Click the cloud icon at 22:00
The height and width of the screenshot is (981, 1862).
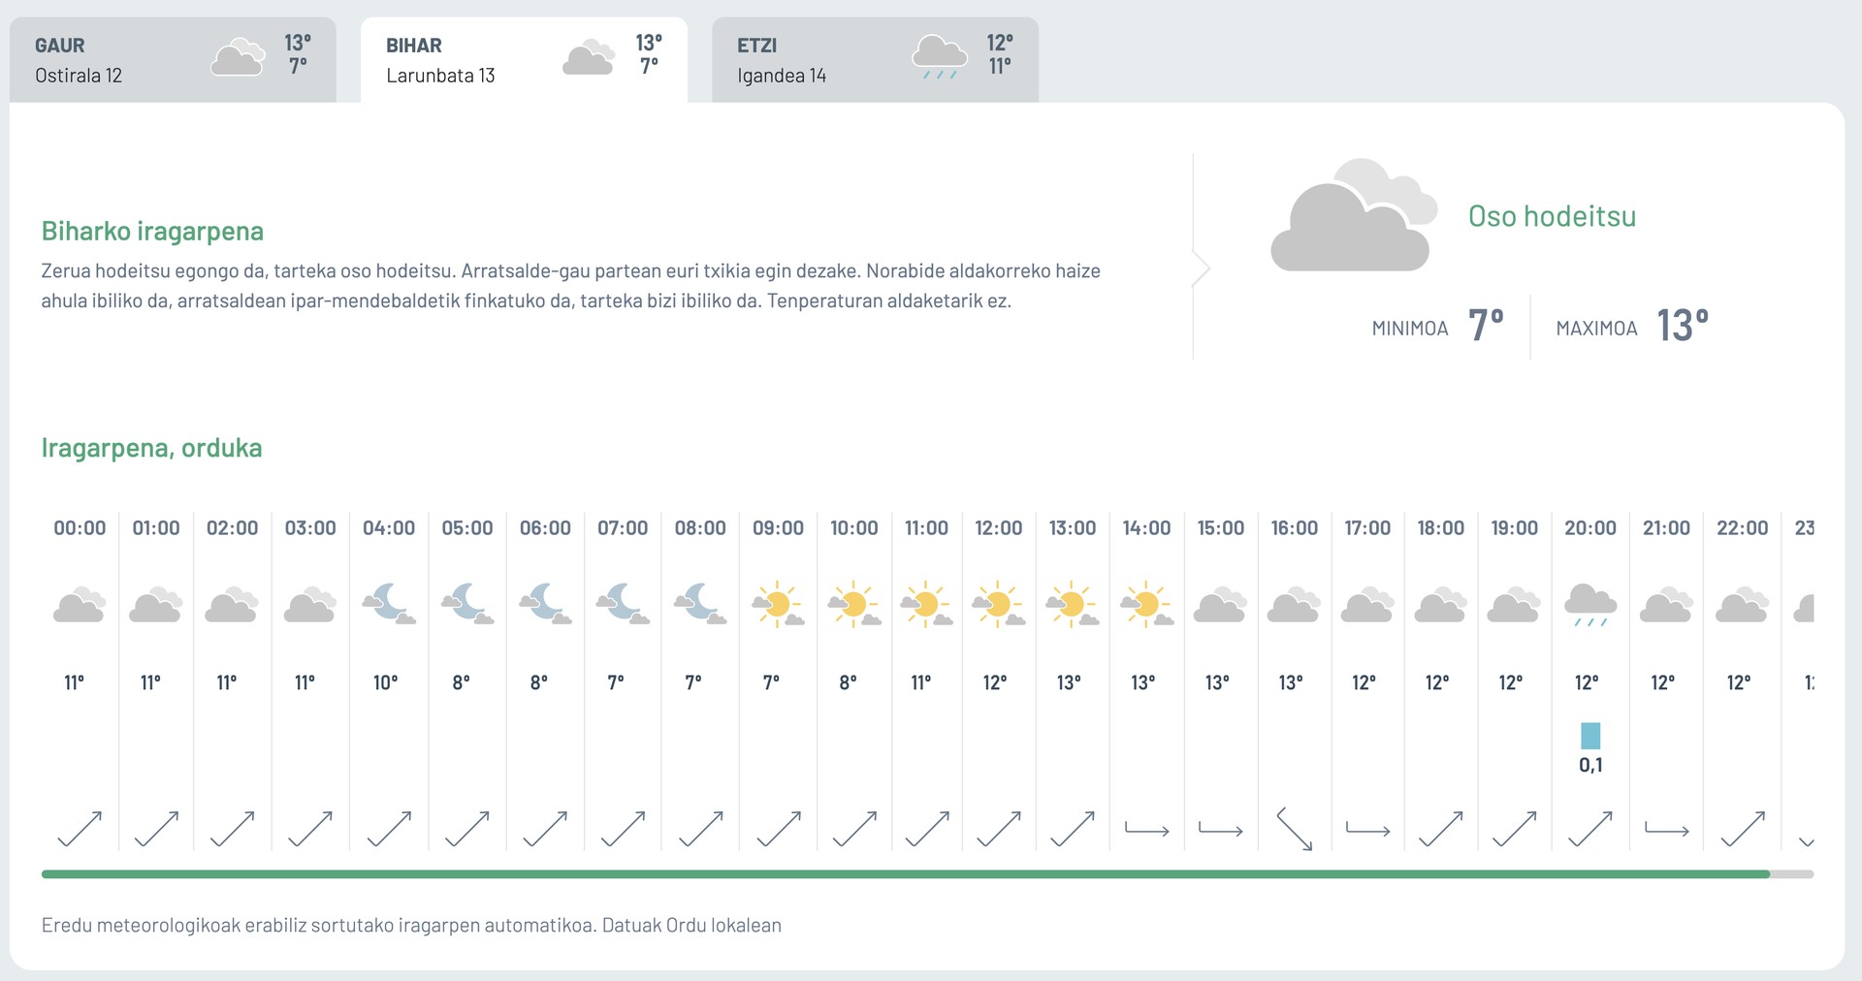1742,604
